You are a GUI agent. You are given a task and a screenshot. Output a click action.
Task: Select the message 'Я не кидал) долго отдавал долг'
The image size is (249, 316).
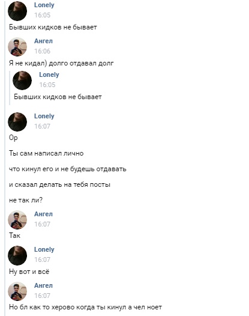tap(61, 63)
